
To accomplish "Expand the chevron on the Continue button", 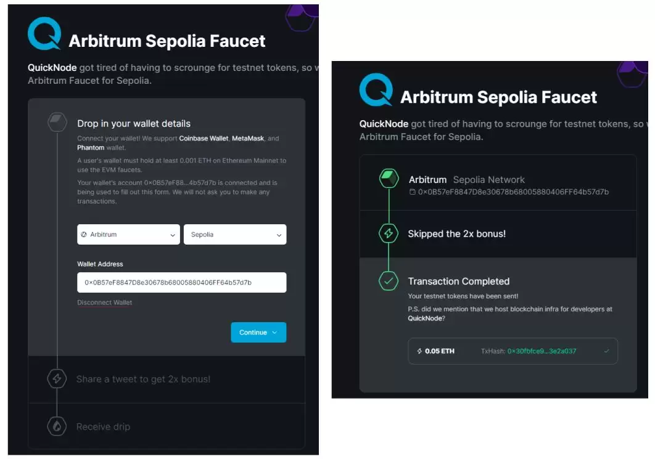I will 274,333.
